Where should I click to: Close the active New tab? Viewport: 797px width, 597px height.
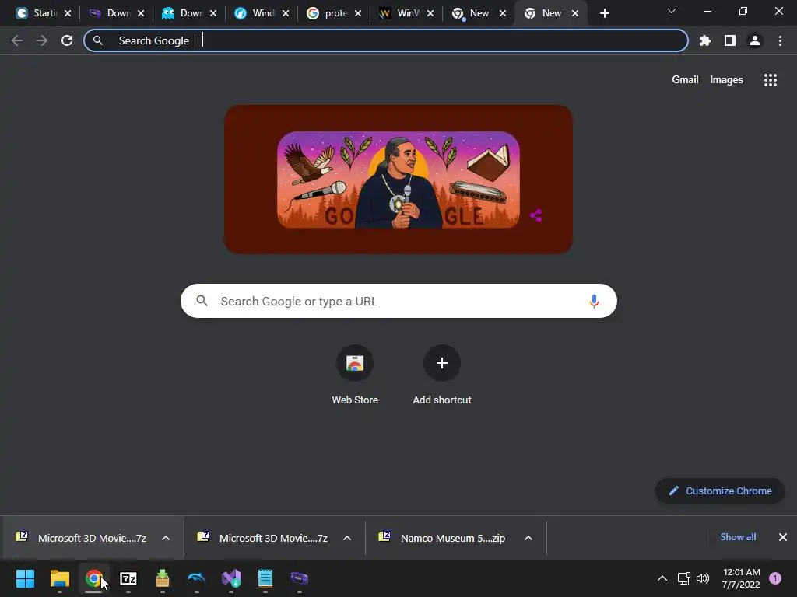(x=575, y=13)
